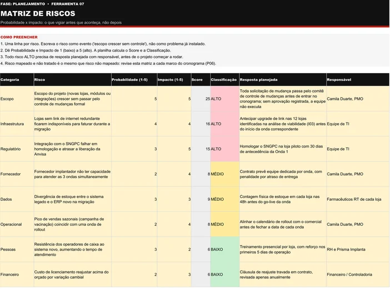Click the score cell showing 16

tap(201, 124)
